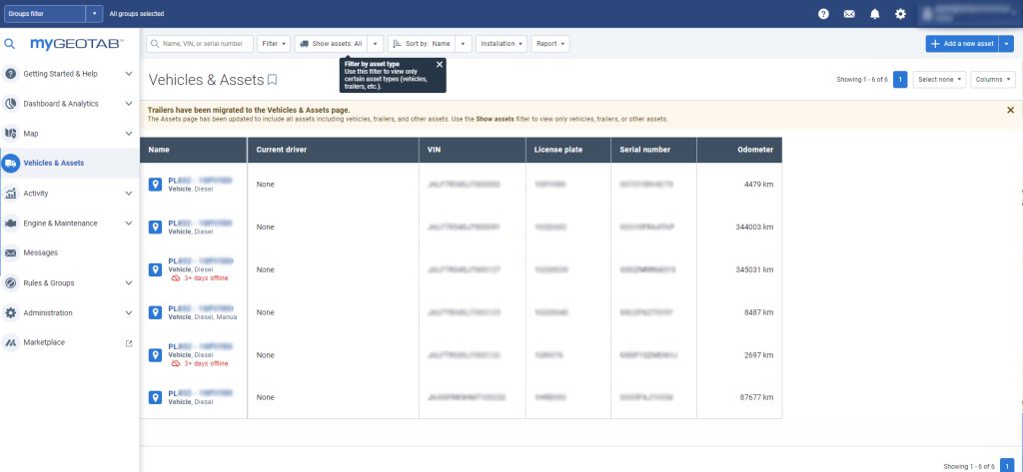Open Messages in the sidebar

pos(40,252)
